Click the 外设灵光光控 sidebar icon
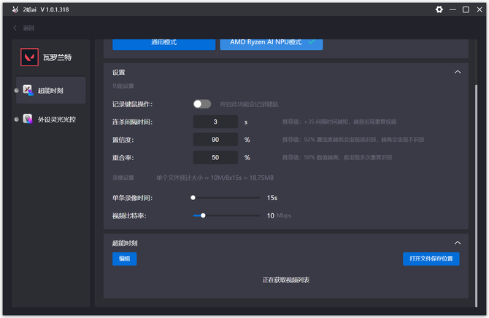The image size is (489, 318). (28, 119)
